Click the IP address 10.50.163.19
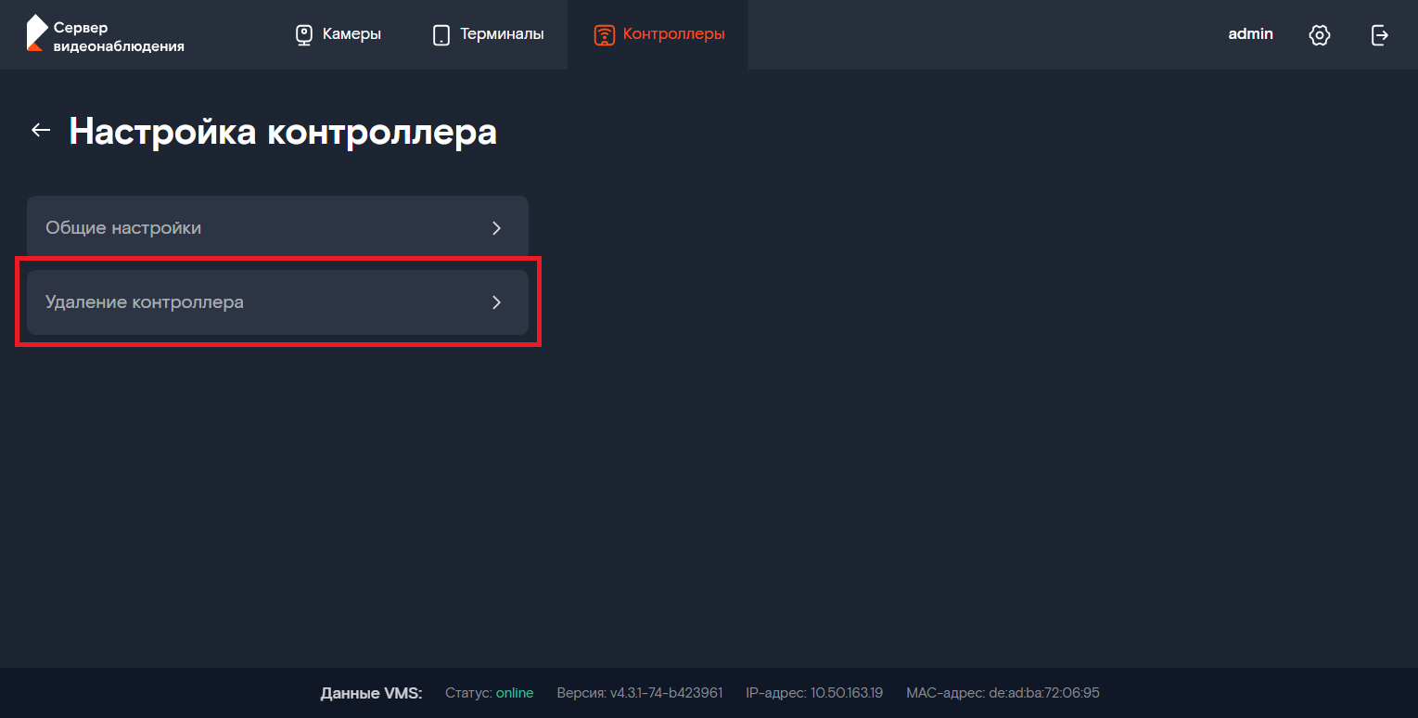This screenshot has height=718, width=1418. [847, 693]
